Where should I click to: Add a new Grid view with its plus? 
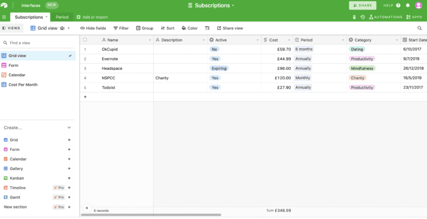69,140
